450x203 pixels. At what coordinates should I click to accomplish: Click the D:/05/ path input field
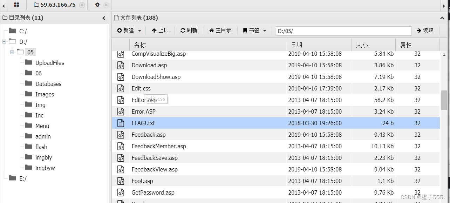[343, 31]
